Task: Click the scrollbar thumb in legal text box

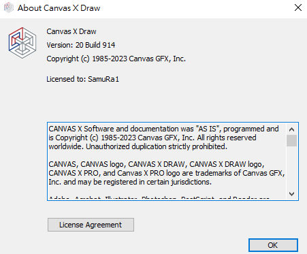Action: [x=291, y=141]
